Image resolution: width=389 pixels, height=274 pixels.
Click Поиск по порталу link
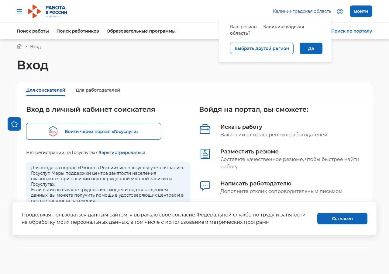352,31
